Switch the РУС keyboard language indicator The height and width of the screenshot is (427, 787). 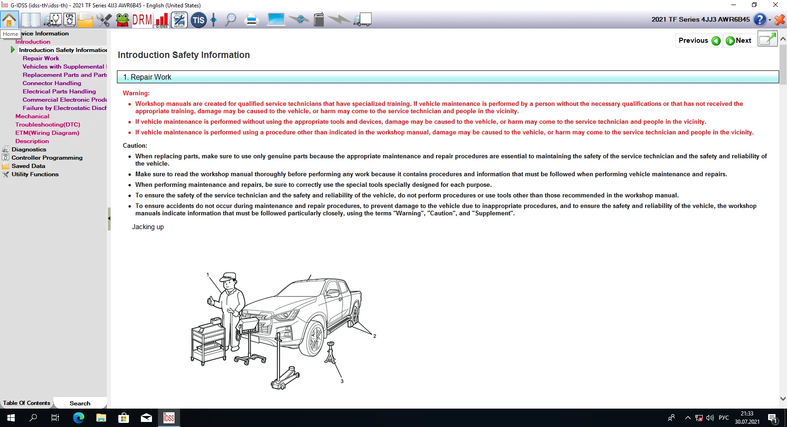click(x=724, y=418)
